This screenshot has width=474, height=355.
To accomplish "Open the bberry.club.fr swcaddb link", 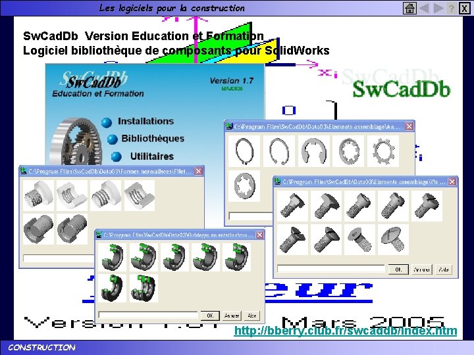I will (x=346, y=331).
